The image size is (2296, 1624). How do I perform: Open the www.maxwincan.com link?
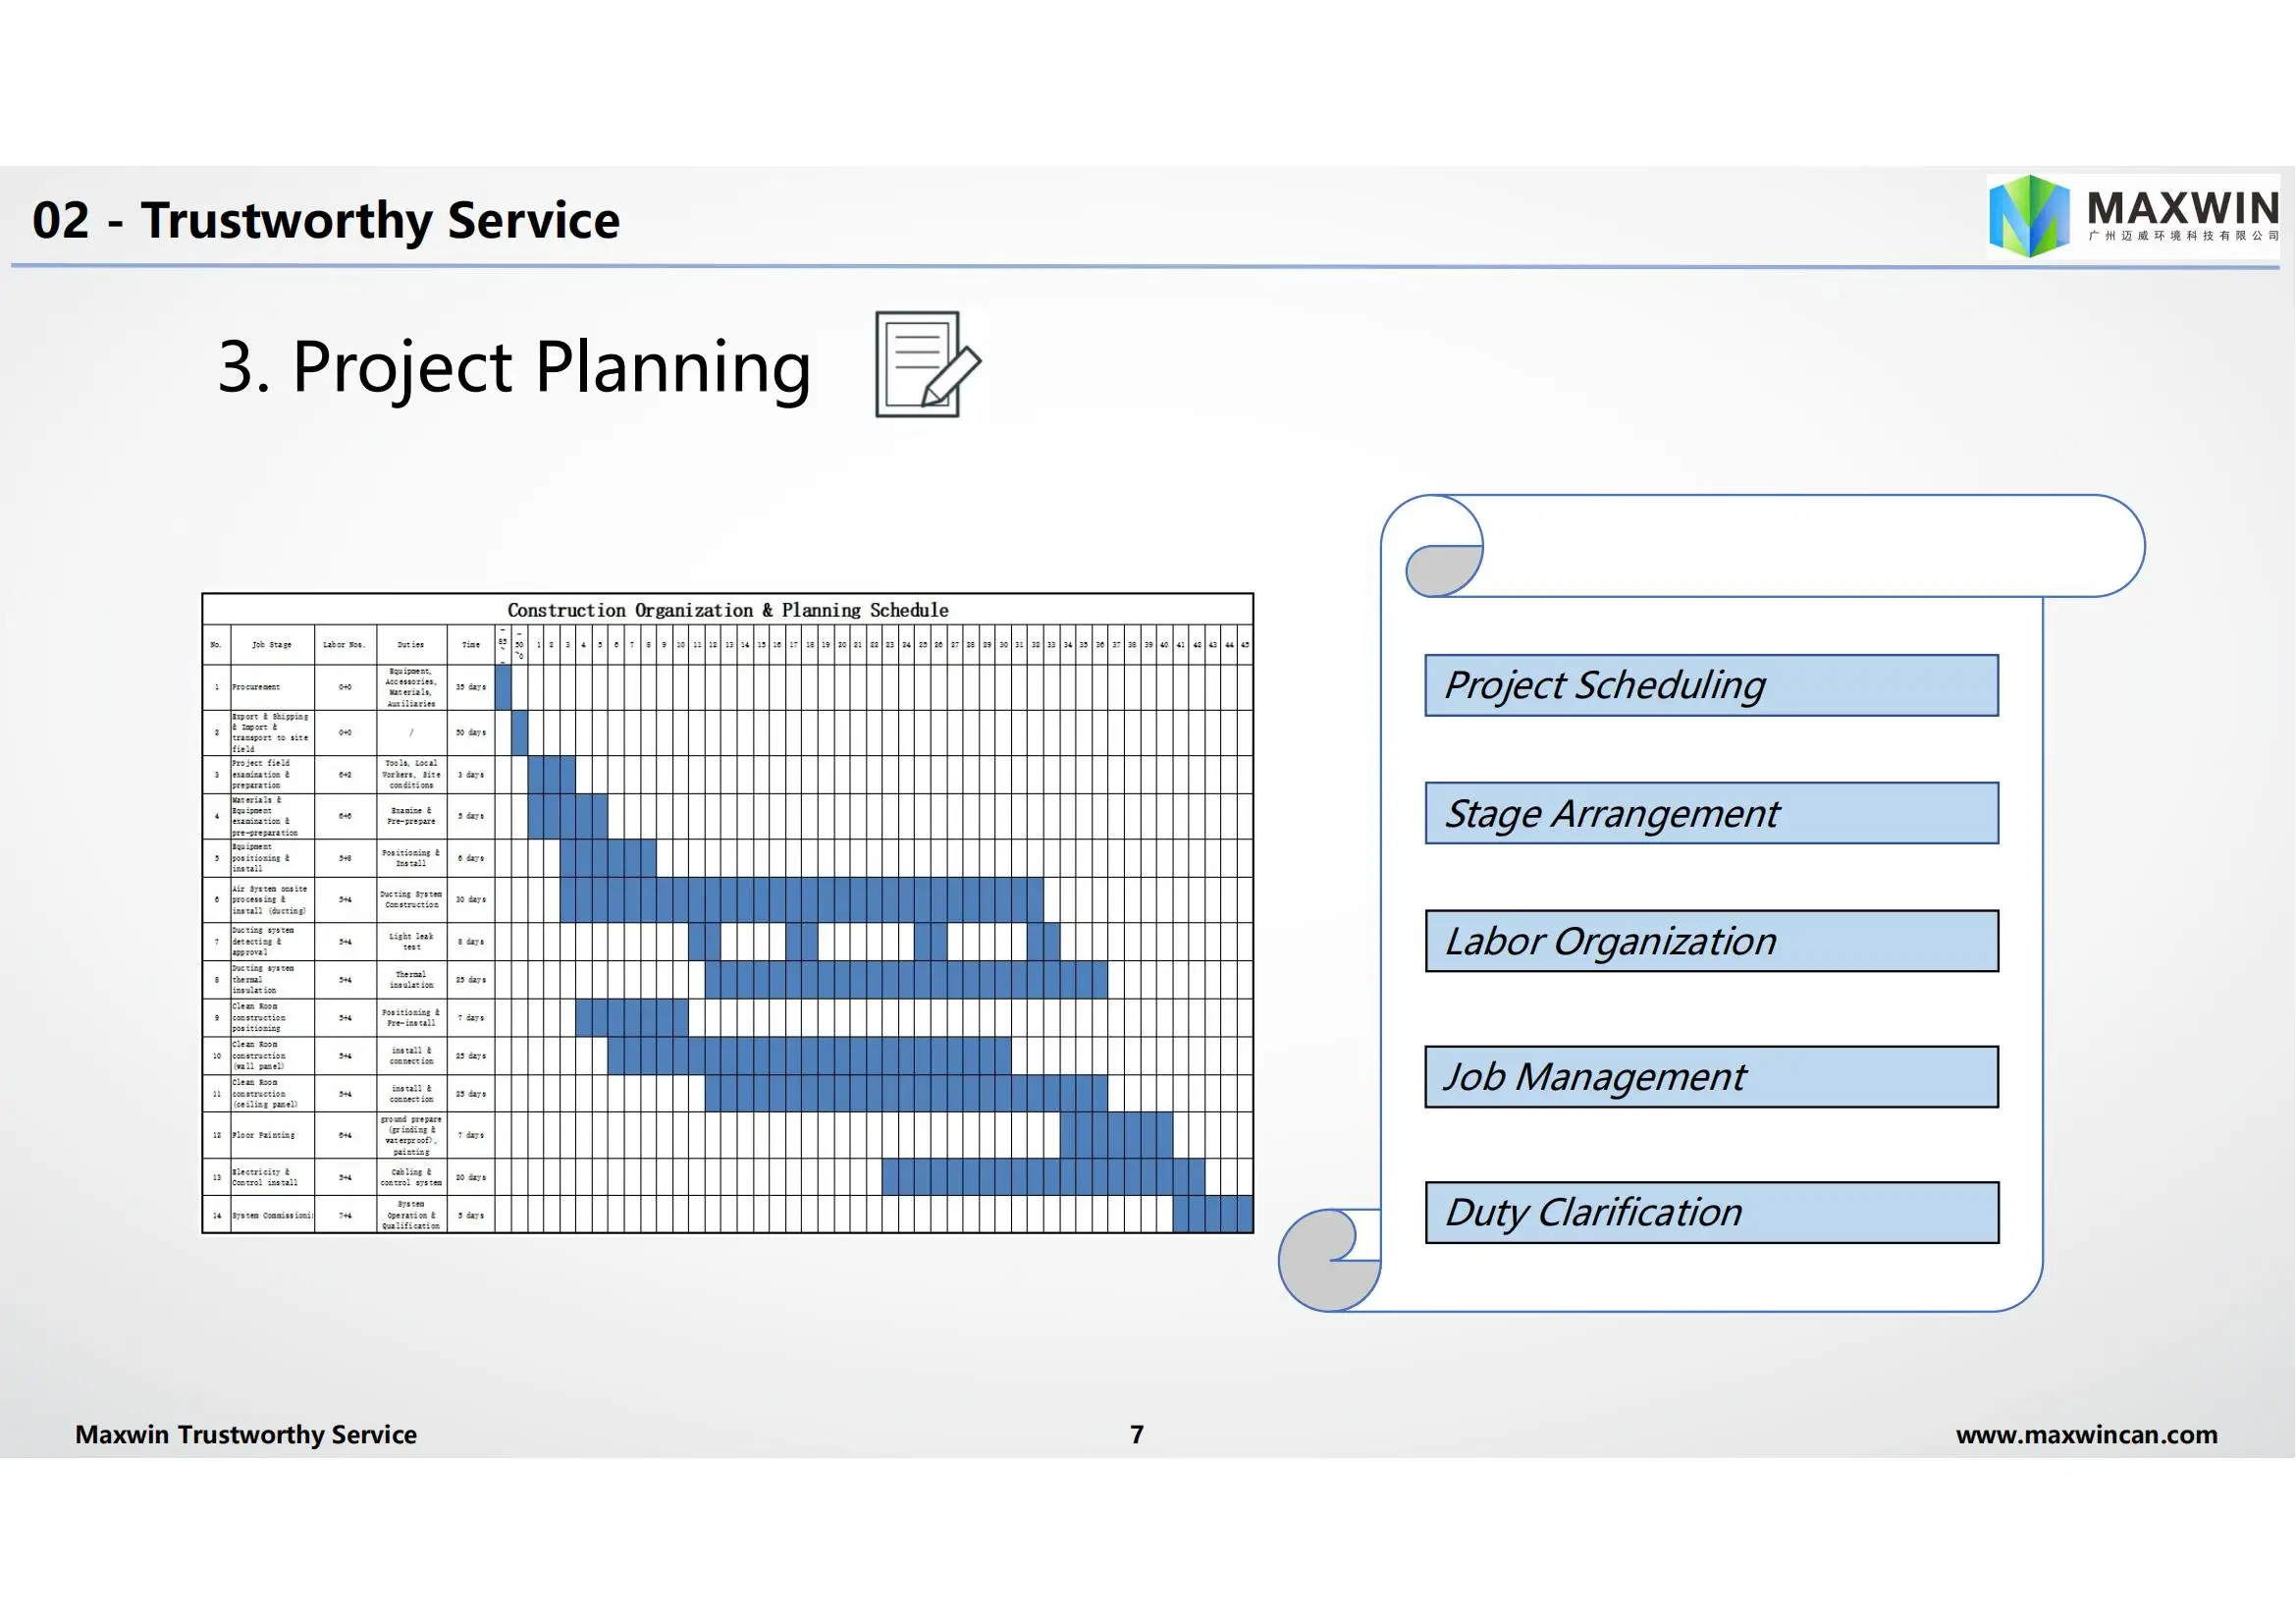pyautogui.click(x=2087, y=1435)
